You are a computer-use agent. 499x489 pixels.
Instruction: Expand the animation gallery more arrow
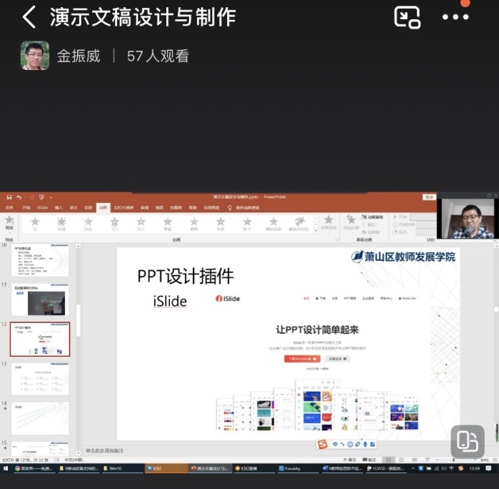coord(316,231)
